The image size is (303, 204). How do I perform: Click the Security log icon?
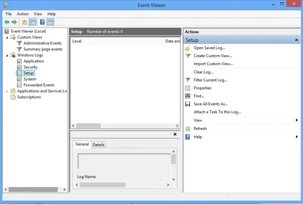pos(19,67)
